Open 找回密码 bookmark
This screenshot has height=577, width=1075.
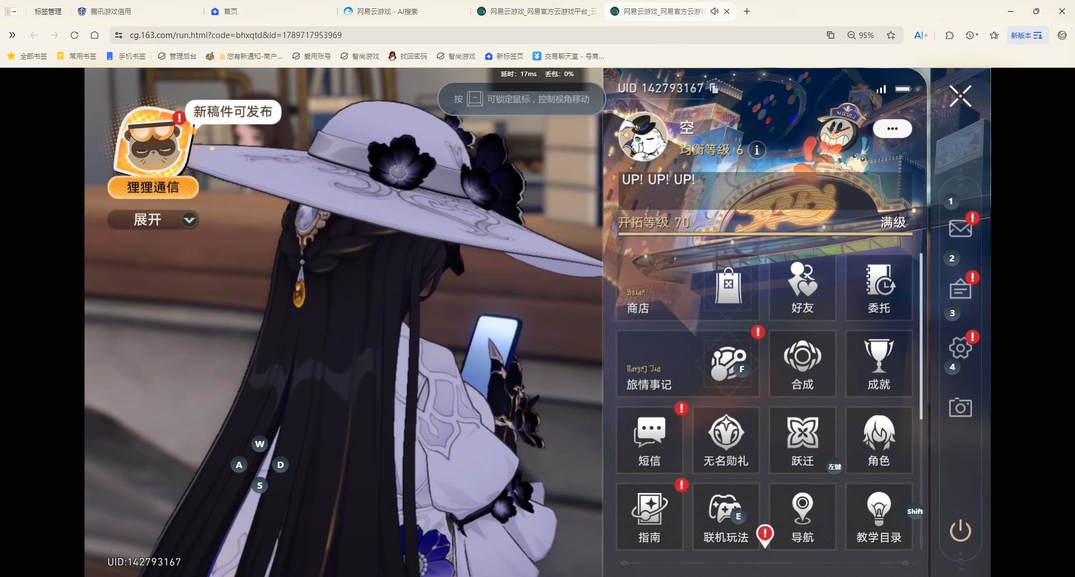coord(408,56)
